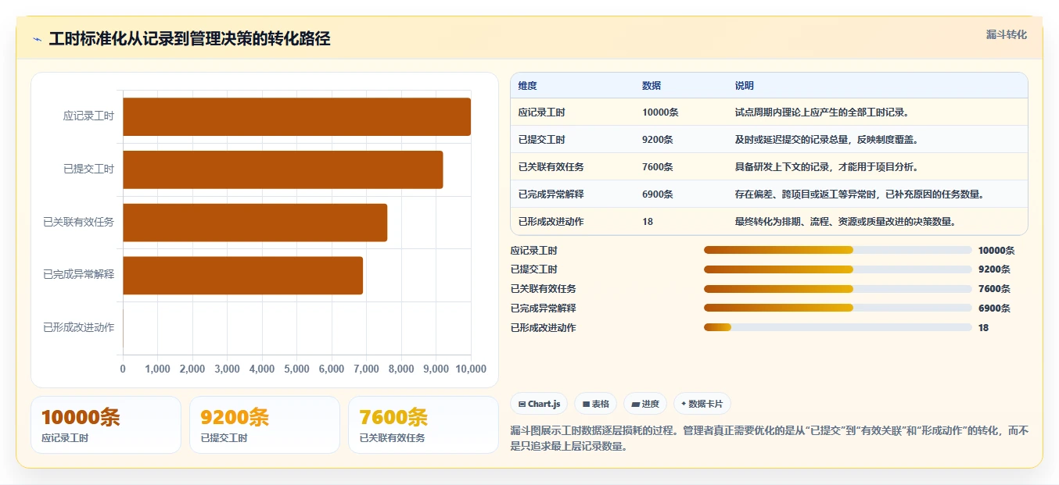Open the 7600条 已关联有效任务 data card
Image resolution: width=1059 pixels, height=485 pixels.
[x=423, y=425]
